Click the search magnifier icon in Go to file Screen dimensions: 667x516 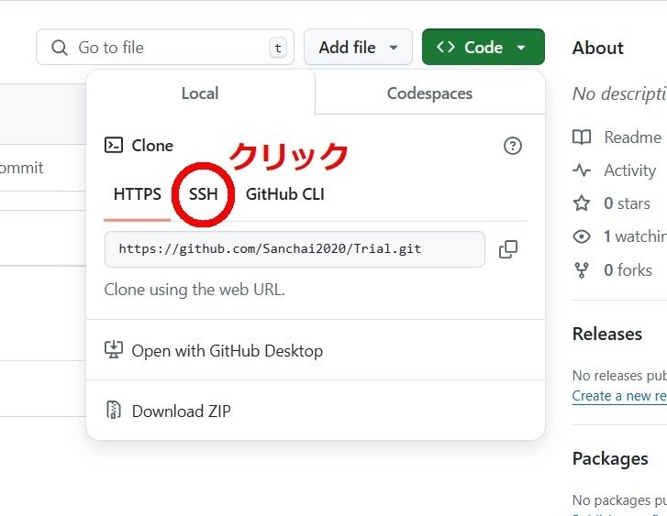coord(59,48)
